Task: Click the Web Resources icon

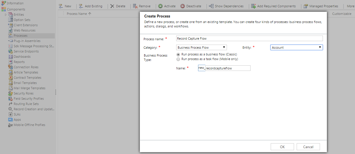Action: [x=11, y=30]
